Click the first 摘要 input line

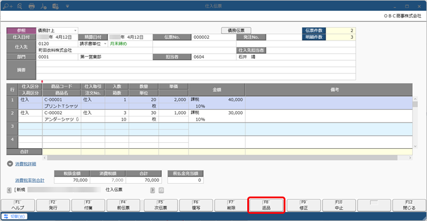click(196, 63)
